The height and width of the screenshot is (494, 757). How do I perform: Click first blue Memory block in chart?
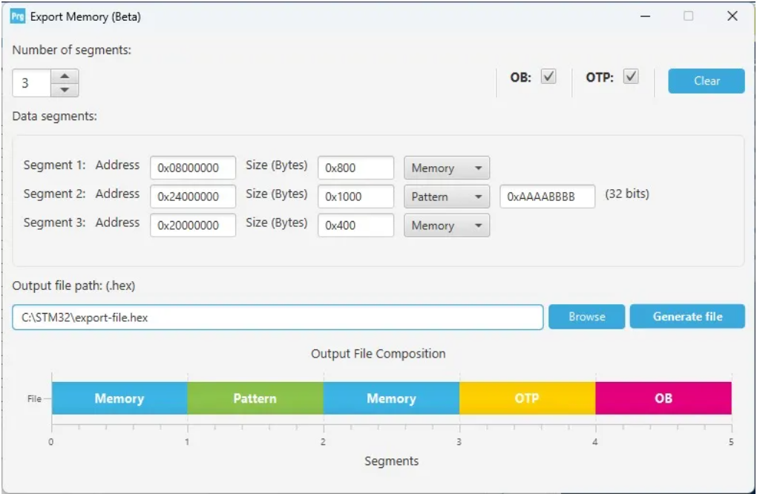(119, 398)
